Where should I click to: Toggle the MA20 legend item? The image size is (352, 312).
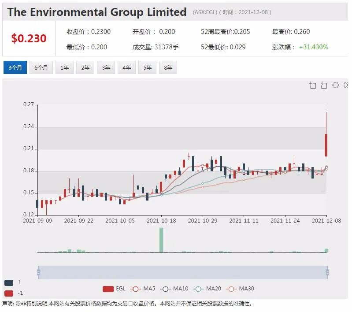207,289
